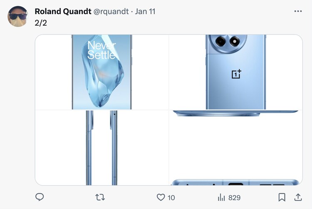This screenshot has height=209, width=312.
Task: Open the image showing the phone's top edge
Action: (235, 113)
